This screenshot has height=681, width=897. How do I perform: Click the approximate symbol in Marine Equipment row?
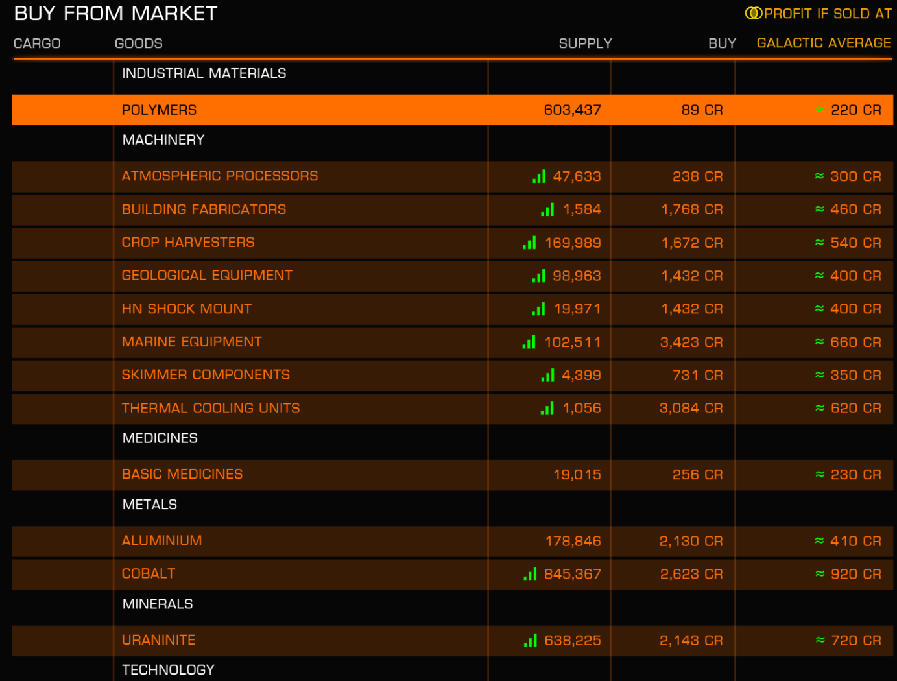click(x=820, y=341)
